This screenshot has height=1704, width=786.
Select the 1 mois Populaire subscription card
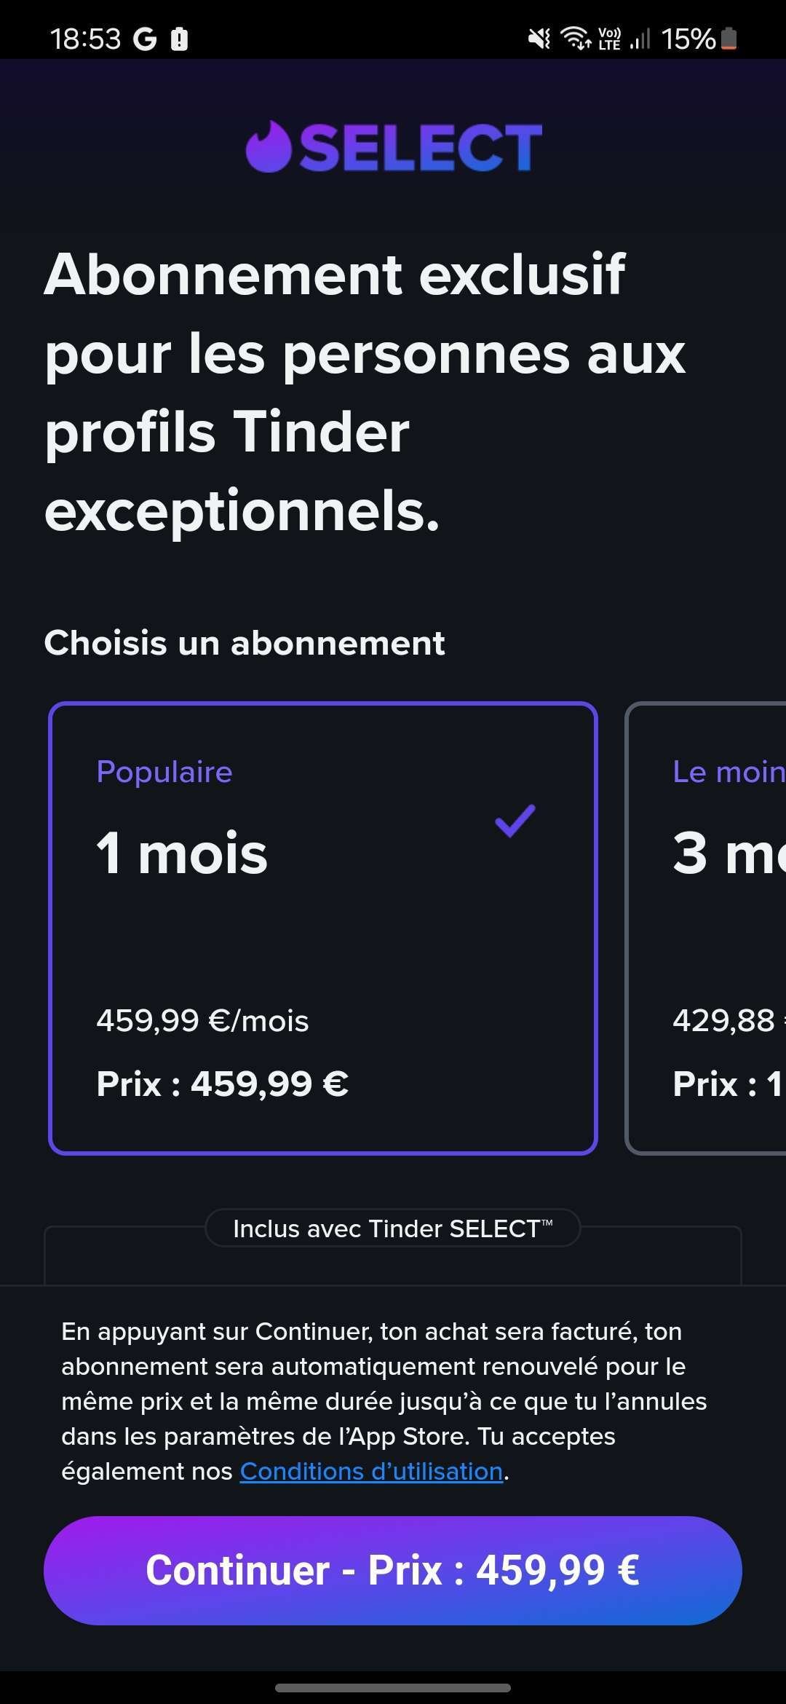[323, 928]
